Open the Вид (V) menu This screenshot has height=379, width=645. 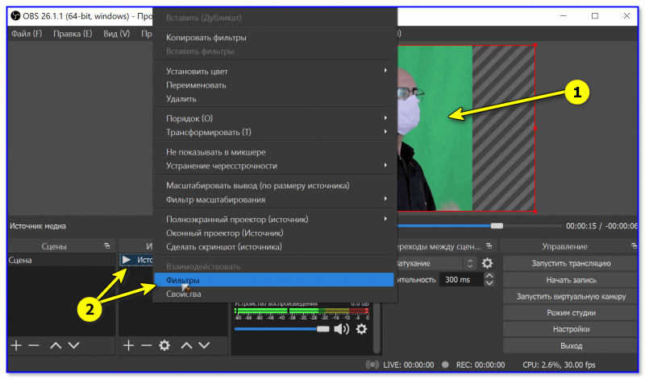116,34
